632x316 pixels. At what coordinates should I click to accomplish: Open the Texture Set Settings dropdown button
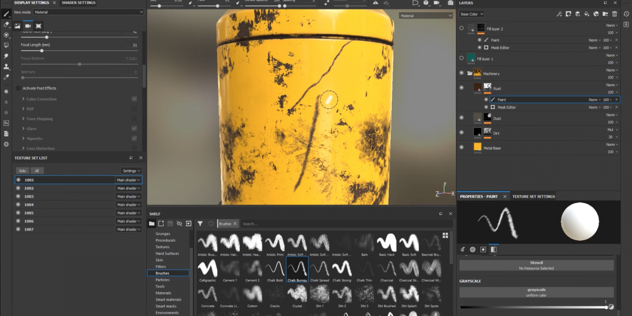pyautogui.click(x=131, y=171)
